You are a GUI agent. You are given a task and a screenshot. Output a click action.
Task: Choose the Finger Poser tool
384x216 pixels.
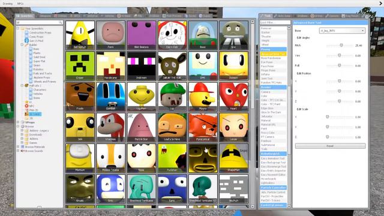[274, 70]
